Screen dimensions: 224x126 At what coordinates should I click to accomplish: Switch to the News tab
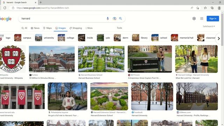[x=35, y=28]
